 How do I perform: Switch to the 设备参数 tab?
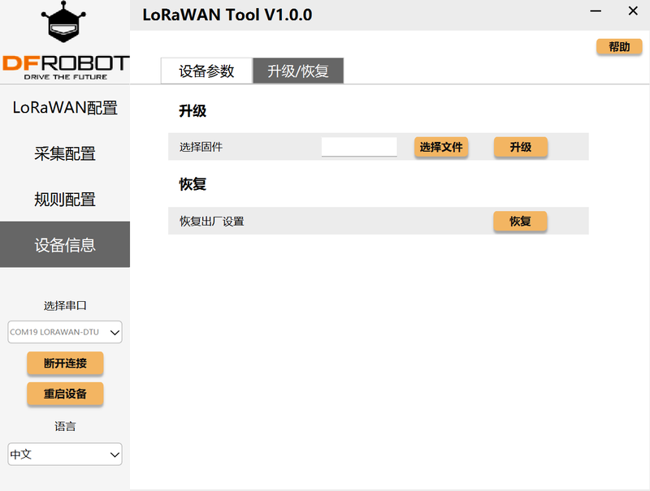(x=206, y=71)
